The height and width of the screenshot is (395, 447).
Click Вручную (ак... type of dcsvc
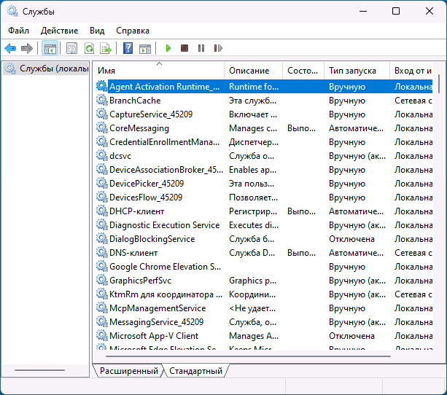357,156
